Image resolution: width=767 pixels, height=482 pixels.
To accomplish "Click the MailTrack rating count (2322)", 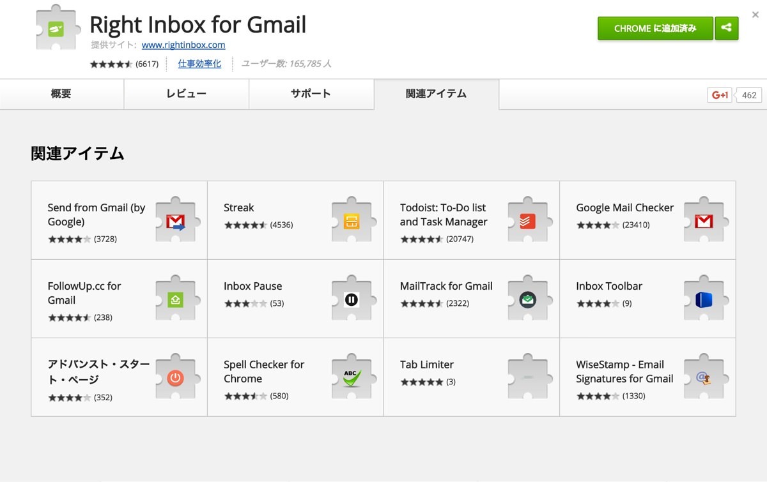I will point(458,303).
